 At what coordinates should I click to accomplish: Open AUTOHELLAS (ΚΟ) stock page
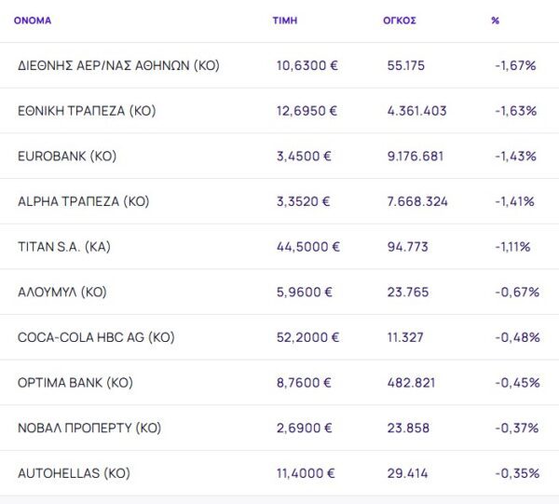(74, 473)
